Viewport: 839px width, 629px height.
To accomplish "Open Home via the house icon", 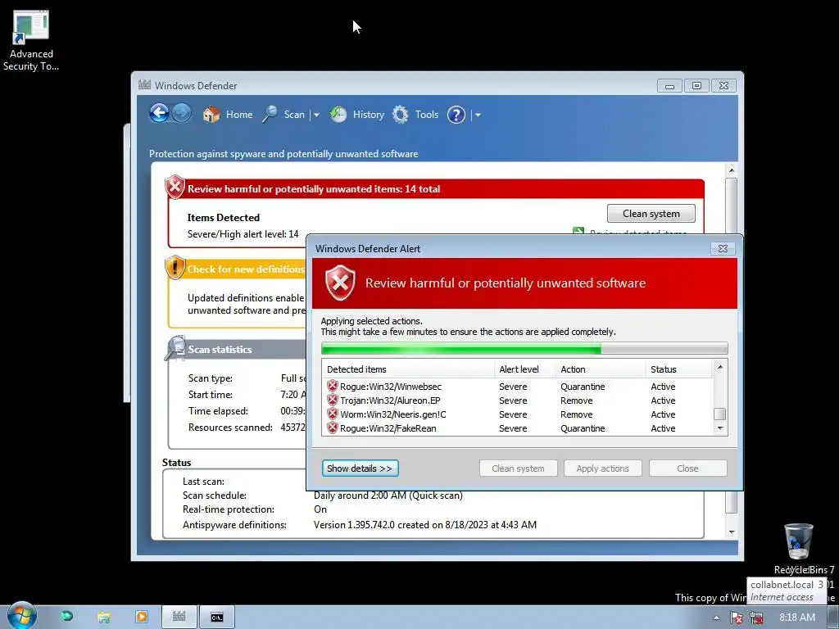I will pyautogui.click(x=211, y=114).
